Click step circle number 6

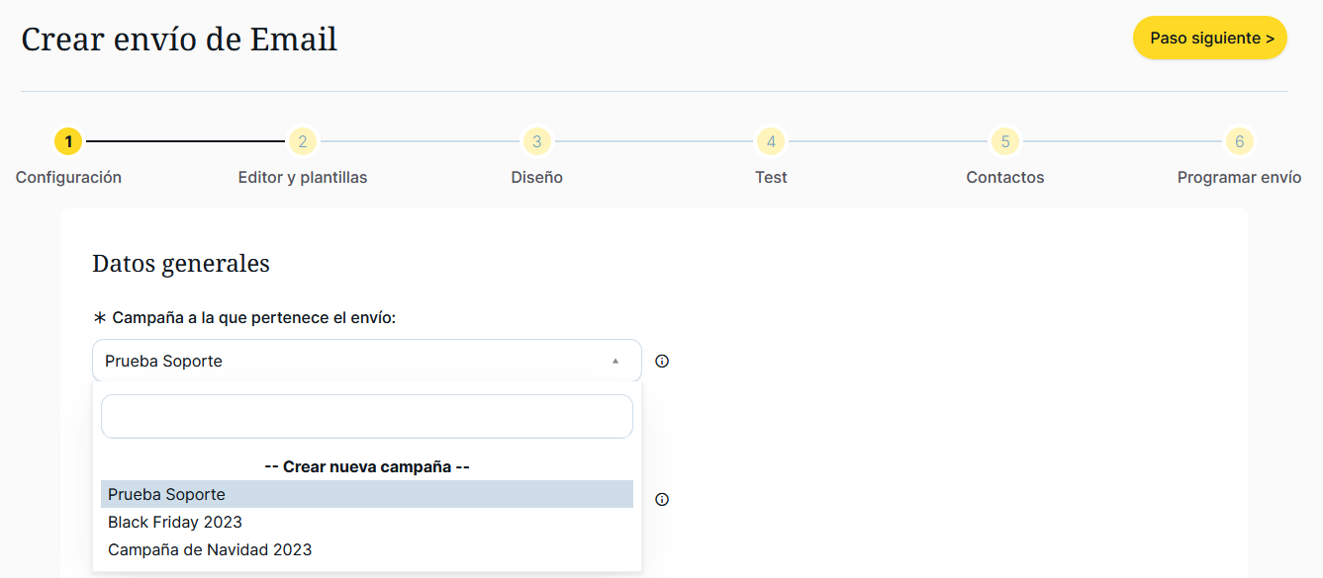[1239, 142]
